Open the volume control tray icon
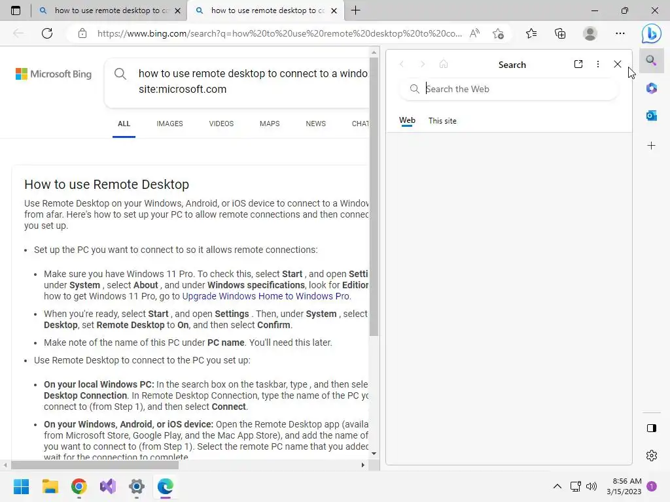The height and width of the screenshot is (502, 670). pos(591,486)
